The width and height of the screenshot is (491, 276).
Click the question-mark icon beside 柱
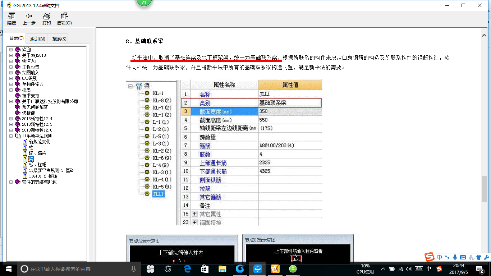click(25, 147)
